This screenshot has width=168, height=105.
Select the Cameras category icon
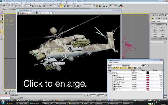[x=159, y=18]
